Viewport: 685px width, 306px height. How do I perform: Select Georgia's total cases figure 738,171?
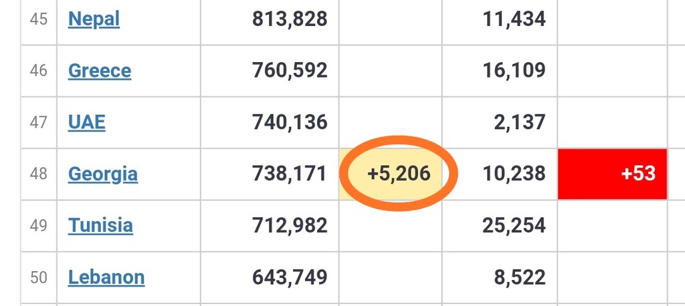coord(290,174)
